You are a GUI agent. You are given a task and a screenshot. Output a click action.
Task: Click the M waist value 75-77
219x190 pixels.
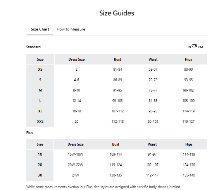153,90
